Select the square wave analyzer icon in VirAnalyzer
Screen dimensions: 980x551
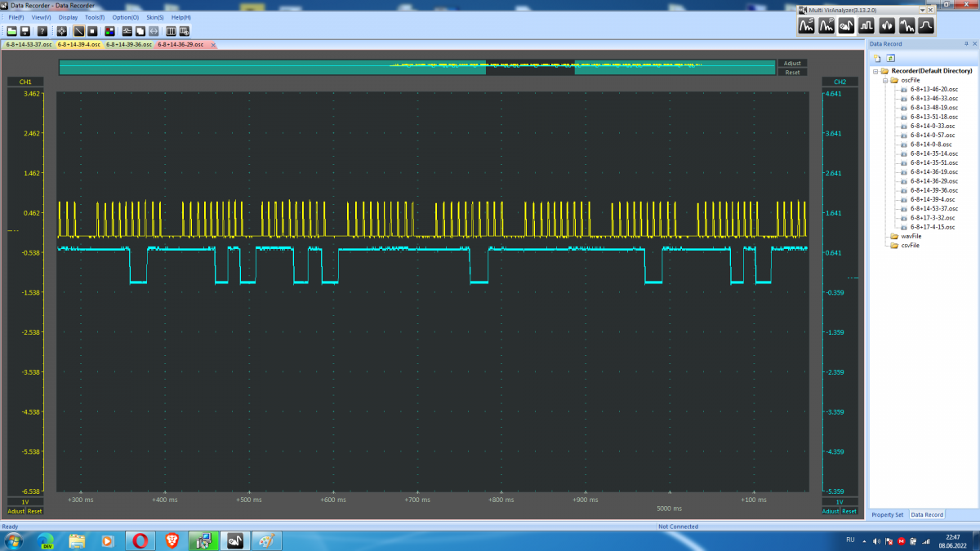coord(866,26)
